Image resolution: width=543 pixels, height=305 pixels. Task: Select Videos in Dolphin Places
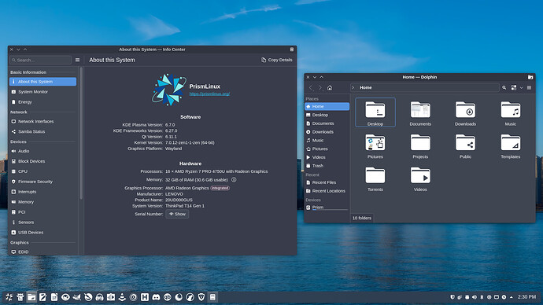click(327, 157)
